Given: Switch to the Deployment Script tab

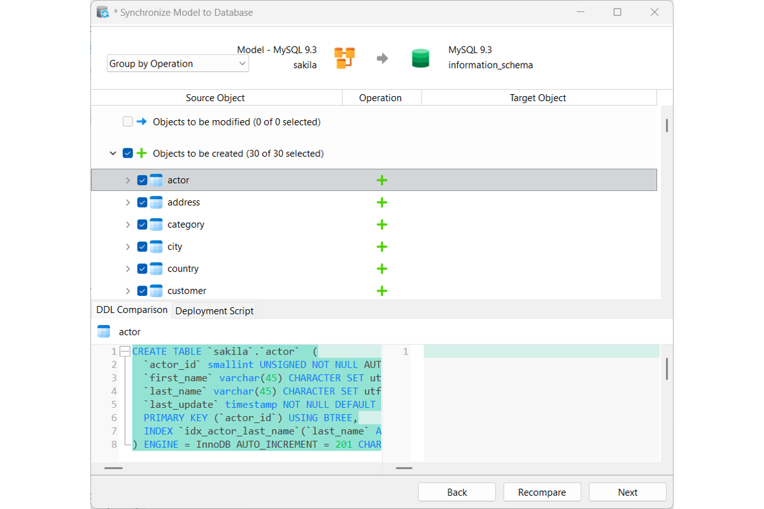Looking at the screenshot, I should 215,310.
